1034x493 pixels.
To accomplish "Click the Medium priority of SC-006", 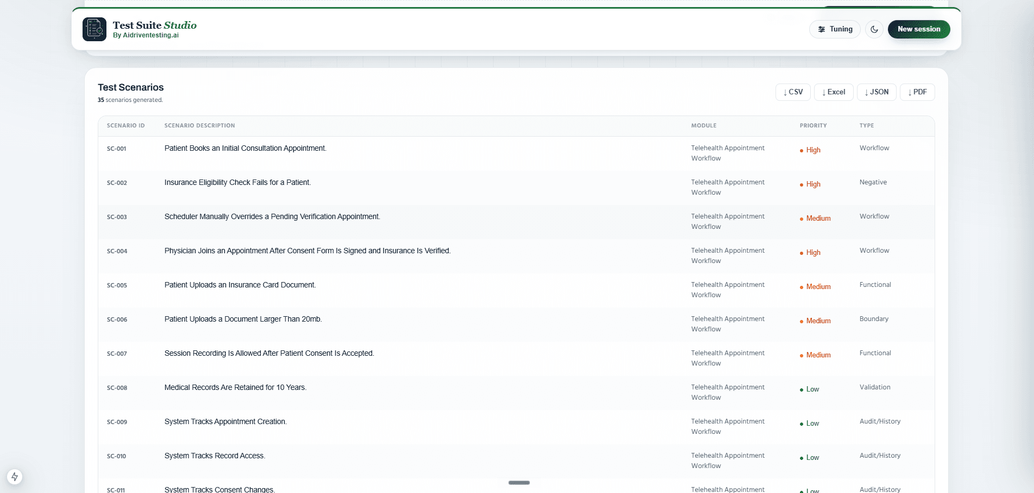I will (x=815, y=321).
